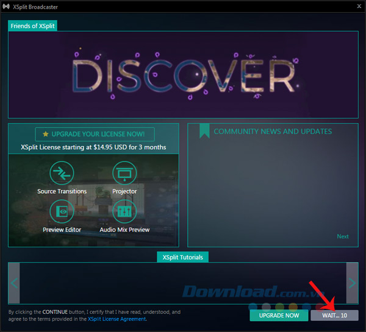
Task: Select the XSplit Tutorials tab
Action: 182,257
